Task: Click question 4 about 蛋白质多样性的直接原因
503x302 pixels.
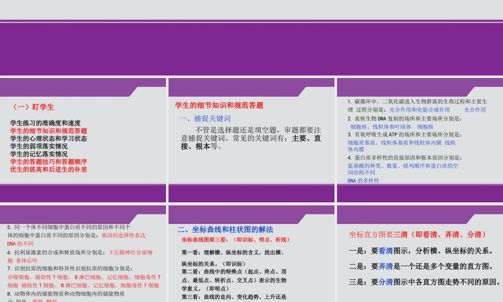Action: [404, 158]
